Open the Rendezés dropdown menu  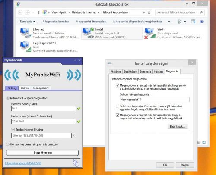(x=27, y=22)
